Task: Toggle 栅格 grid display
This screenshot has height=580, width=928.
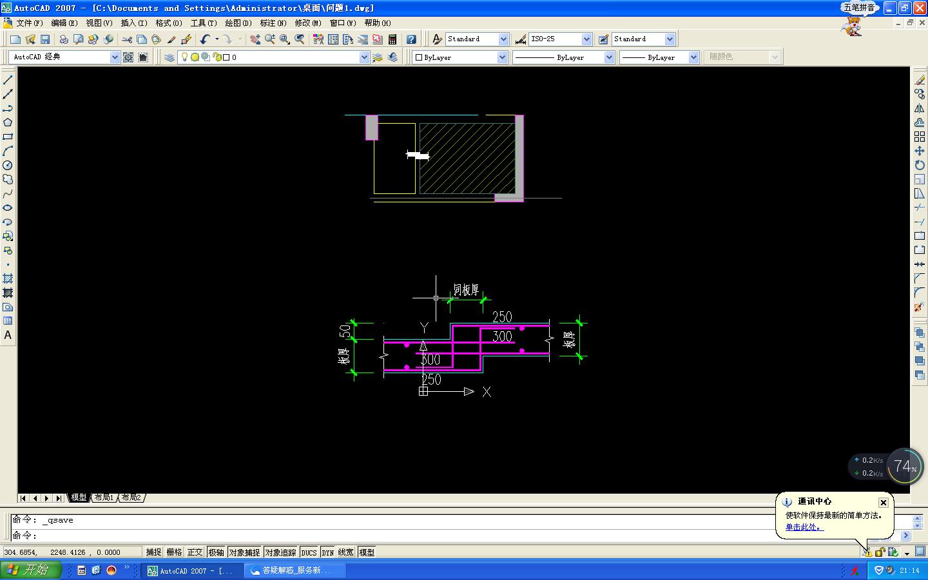Action: (x=174, y=552)
